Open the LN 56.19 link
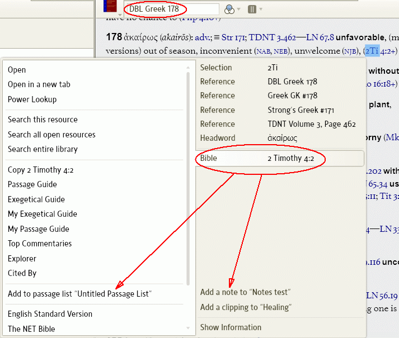The height and width of the screenshot is (338, 399). click(x=382, y=296)
